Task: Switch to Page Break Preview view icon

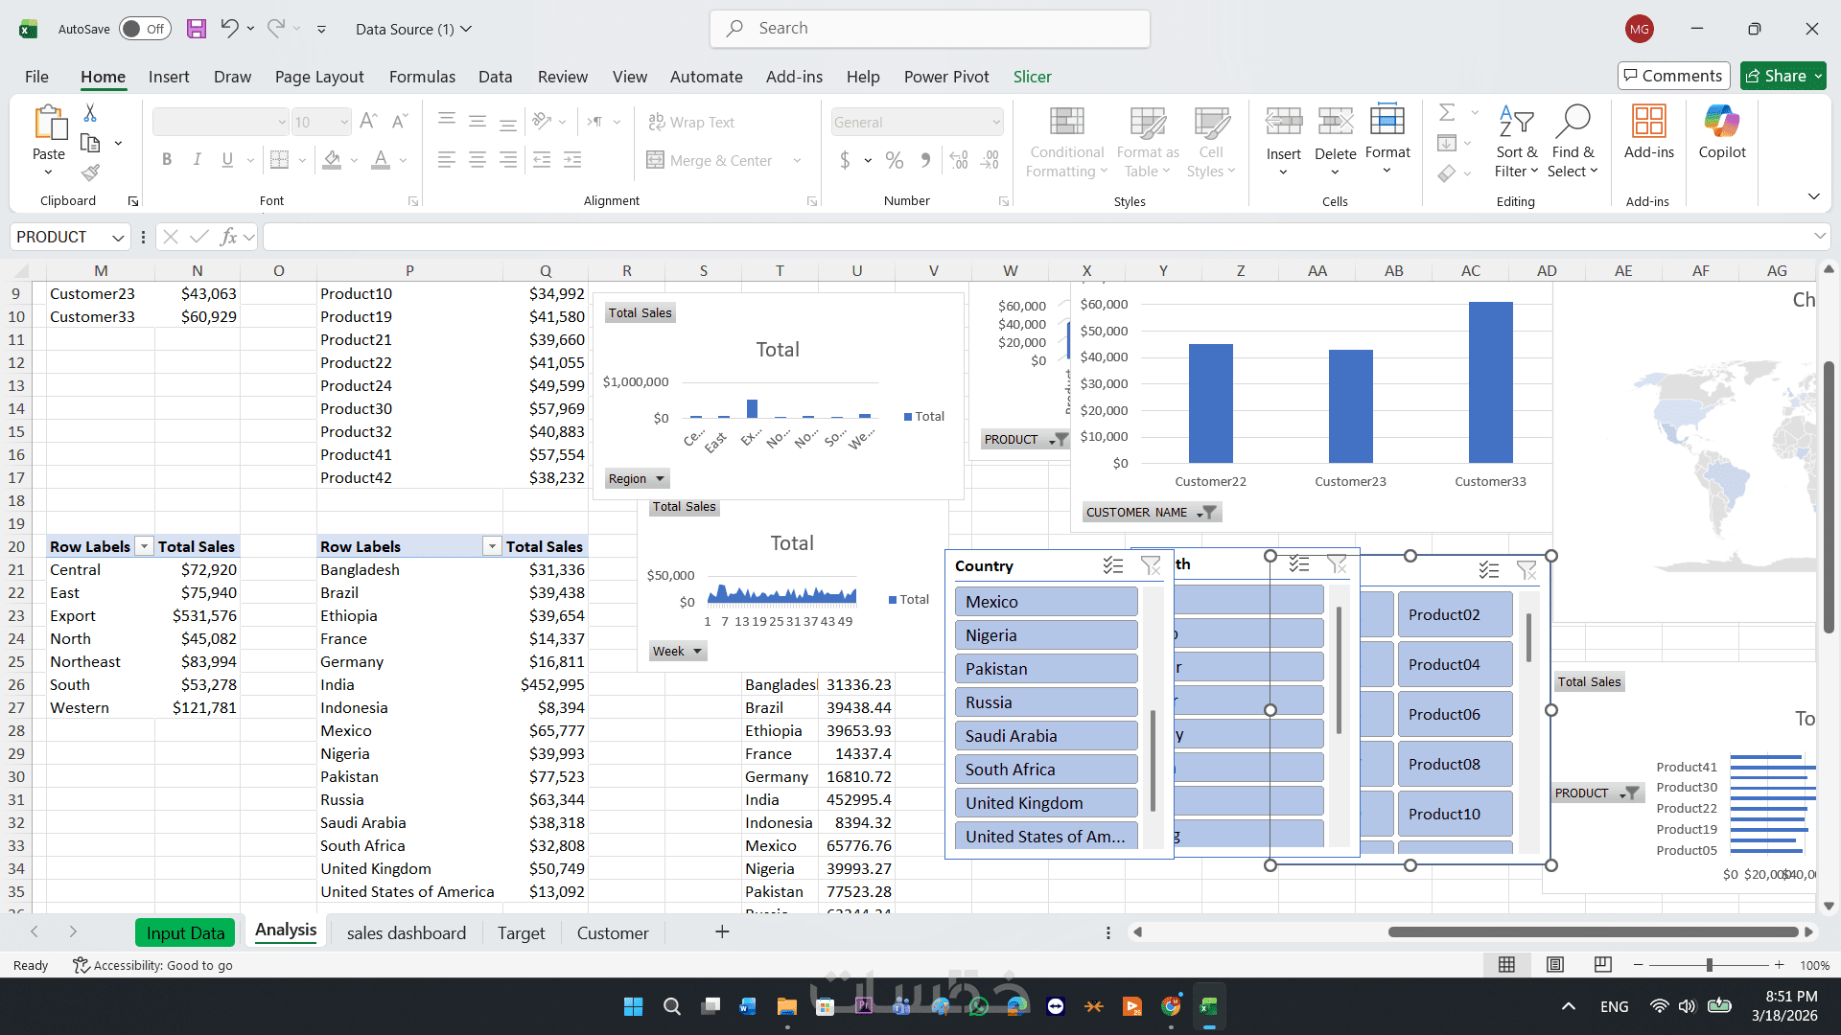Action: coord(1602,964)
